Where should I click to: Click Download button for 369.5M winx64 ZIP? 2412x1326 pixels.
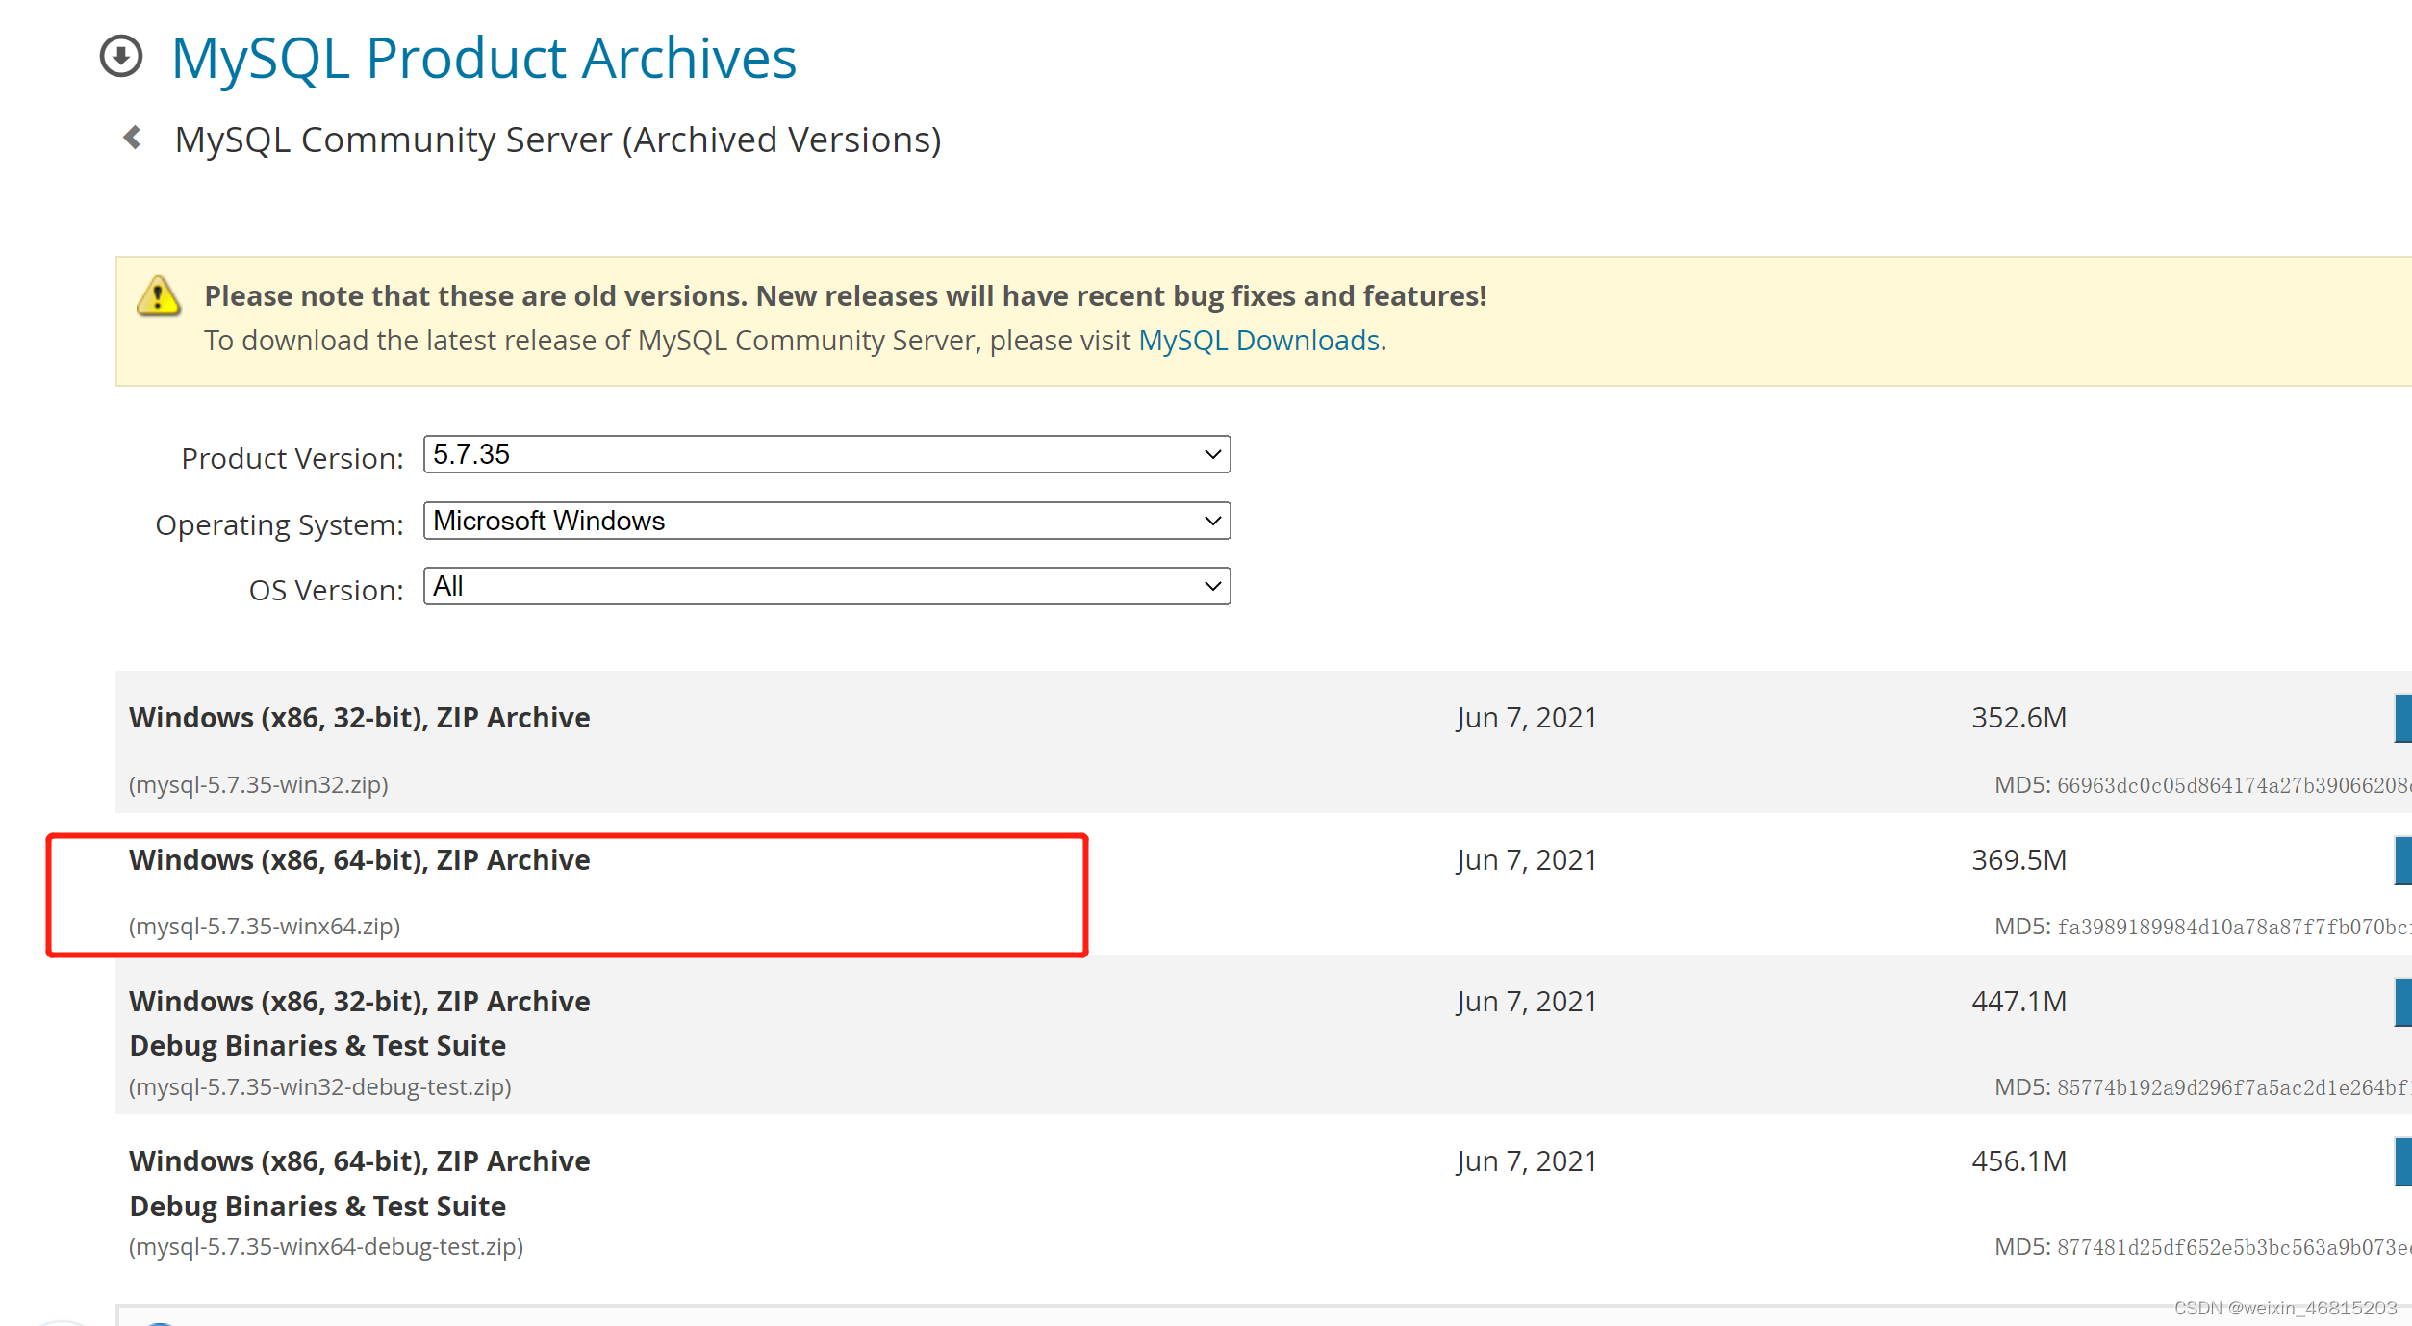coord(2402,860)
